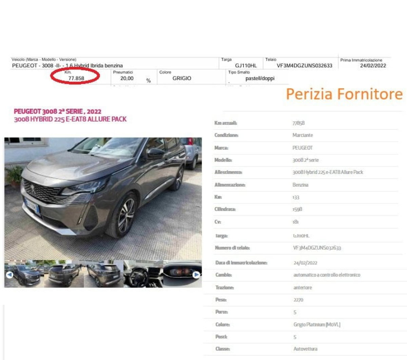Screen dimensions: 407x360
Task: Click '3008 HYBRID 225 E-EAT8 ALLURE PACK' subtitle
Action: (x=70, y=119)
